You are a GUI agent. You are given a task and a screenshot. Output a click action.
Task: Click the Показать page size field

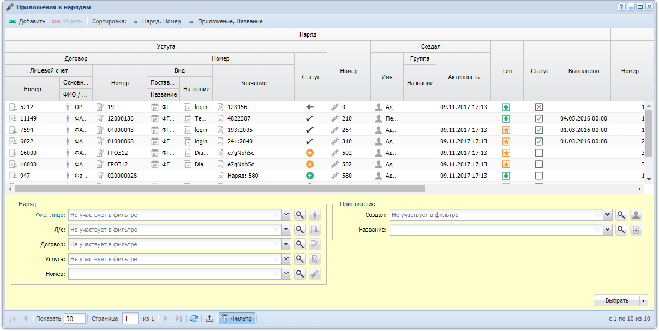coord(75,318)
